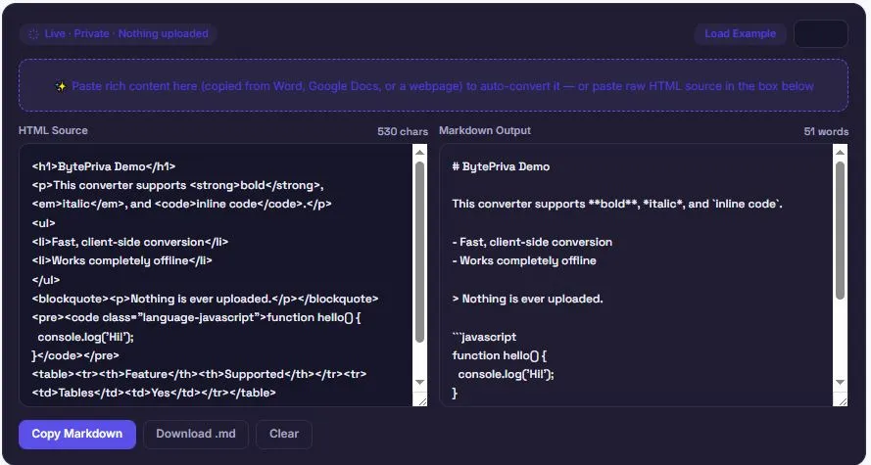Viewport: 871px width, 465px height.
Task: Click the <li>Works completely offline</li> line
Action: pos(122,260)
